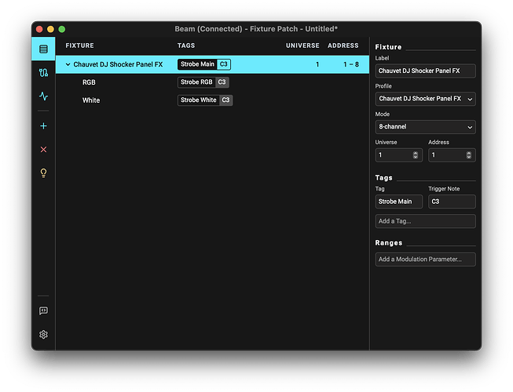Edit the Strobe Main tag field
513x392 pixels.
[399, 201]
